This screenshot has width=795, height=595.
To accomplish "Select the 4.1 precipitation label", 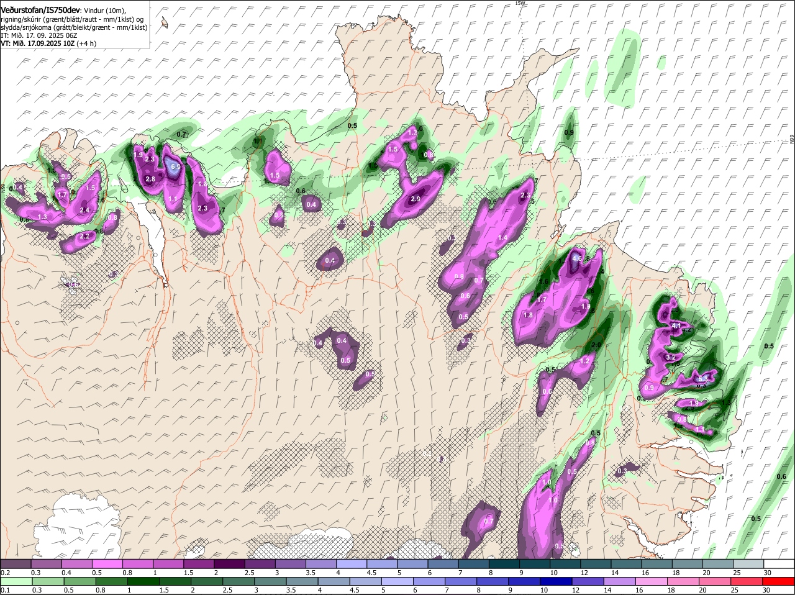I will point(677,325).
